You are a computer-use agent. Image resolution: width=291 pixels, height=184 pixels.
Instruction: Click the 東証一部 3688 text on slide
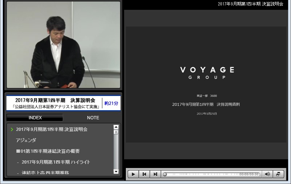[207, 96]
